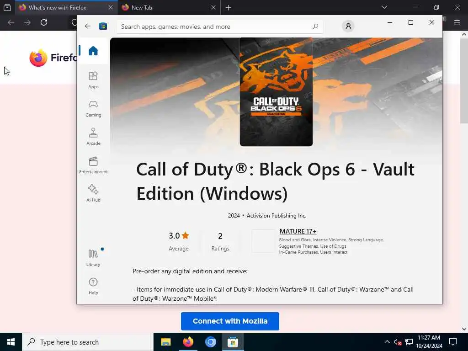Click the muted volume tray icon

(x=398, y=342)
